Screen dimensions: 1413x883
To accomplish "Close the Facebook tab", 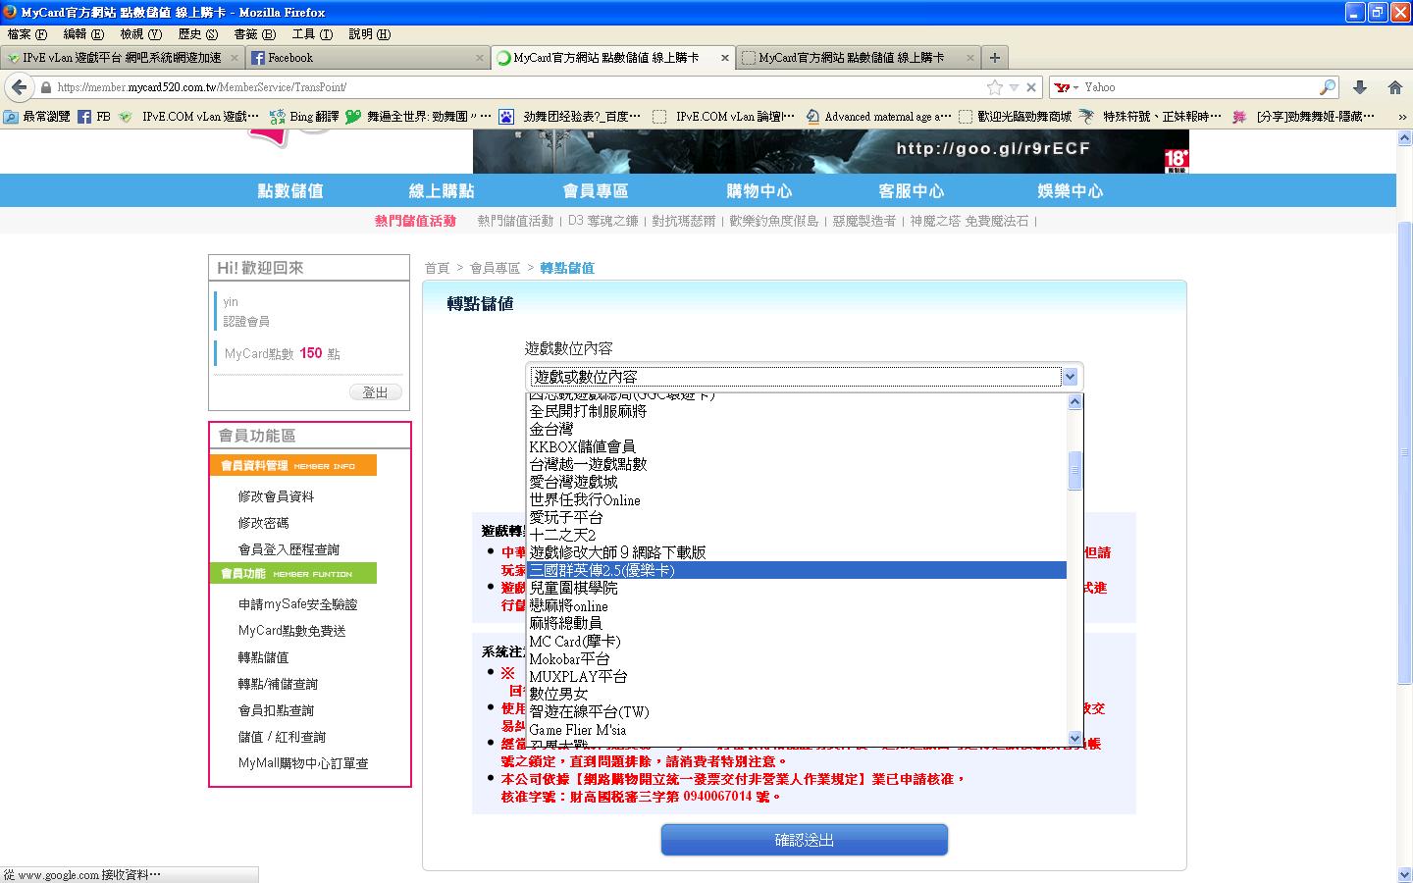I will [x=480, y=58].
